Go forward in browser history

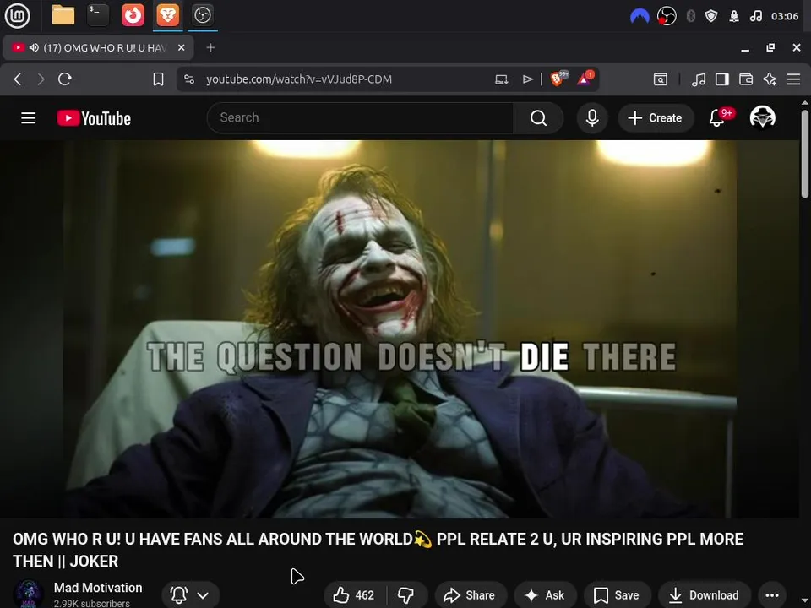point(41,79)
